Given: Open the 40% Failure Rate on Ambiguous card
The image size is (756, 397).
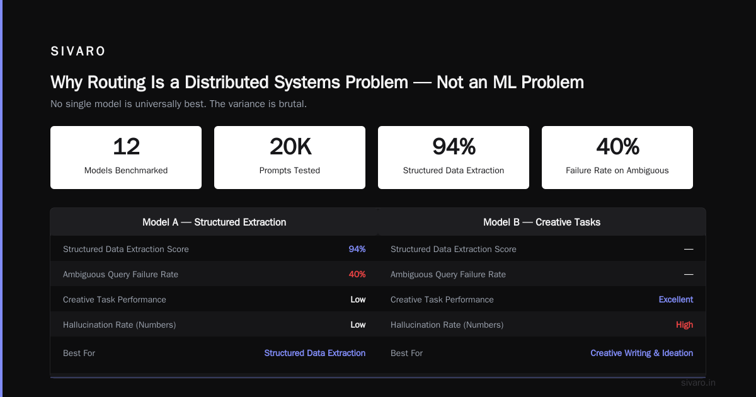Looking at the screenshot, I should coord(617,158).
